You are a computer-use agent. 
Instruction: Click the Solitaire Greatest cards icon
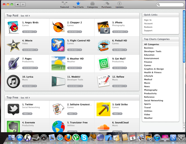[x=58, y=109]
